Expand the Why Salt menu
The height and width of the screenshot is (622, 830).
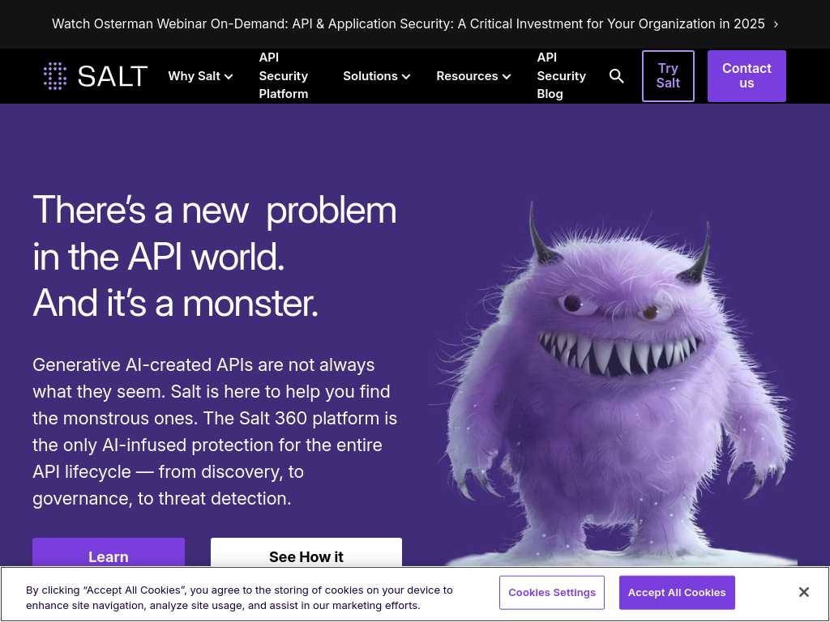[x=200, y=76]
